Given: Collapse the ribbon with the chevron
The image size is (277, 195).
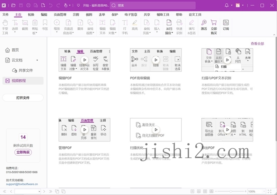Looking at the screenshot, I should click(x=274, y=35).
